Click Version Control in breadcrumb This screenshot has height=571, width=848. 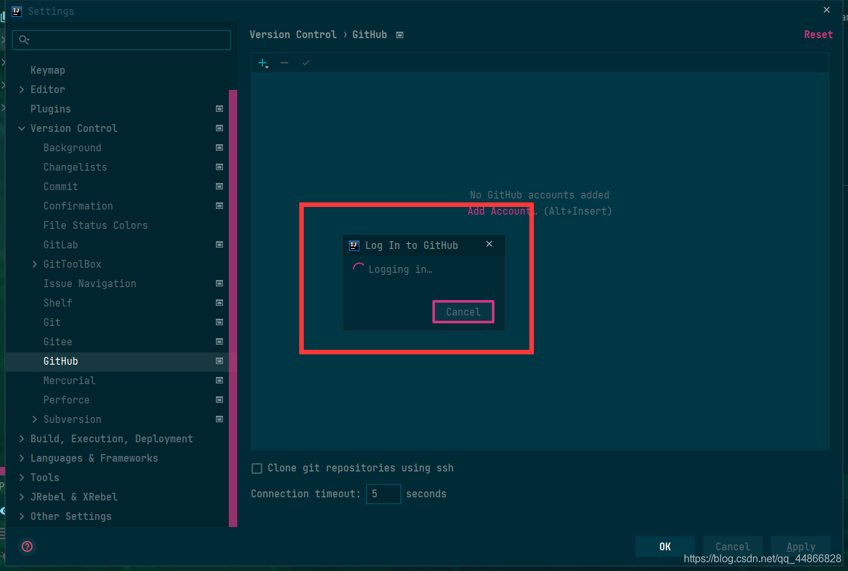tap(293, 35)
